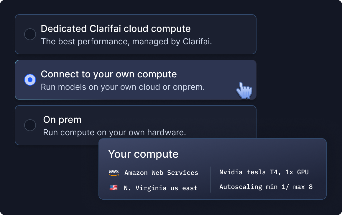Select the Connect to your own compute card
This screenshot has width=342, height=215.
point(136,80)
